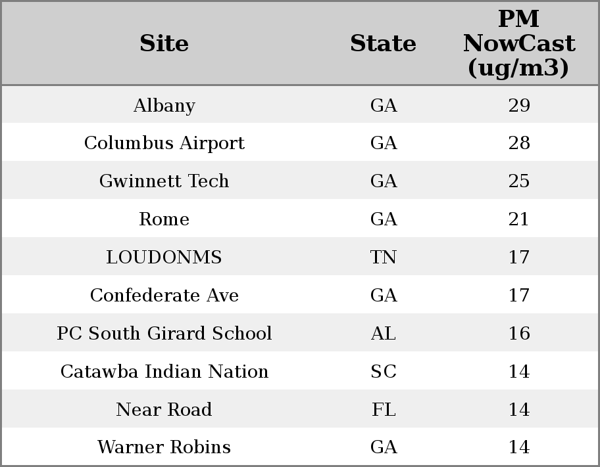Viewport: 600px width, 467px height.
Task: Select the Rome site cell
Action: point(164,219)
